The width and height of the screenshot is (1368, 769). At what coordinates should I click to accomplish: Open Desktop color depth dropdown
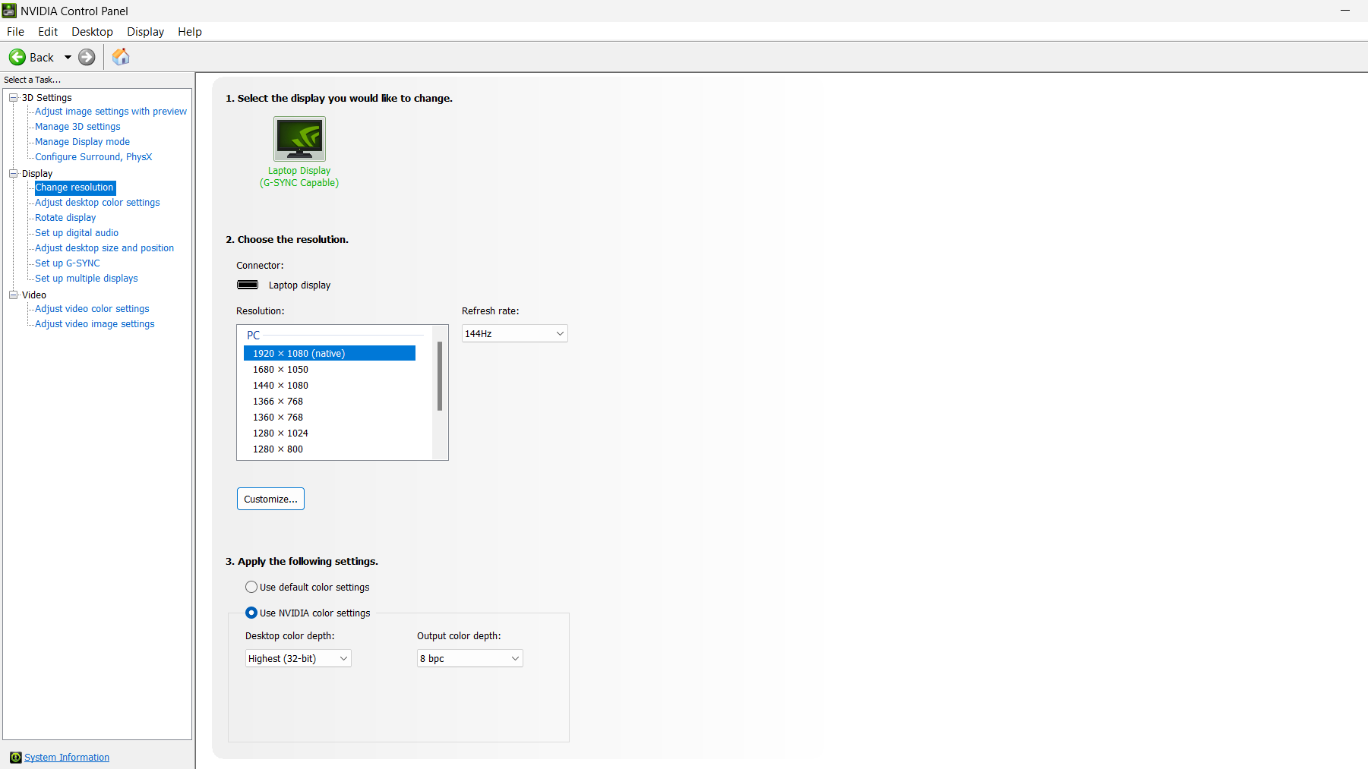(298, 658)
